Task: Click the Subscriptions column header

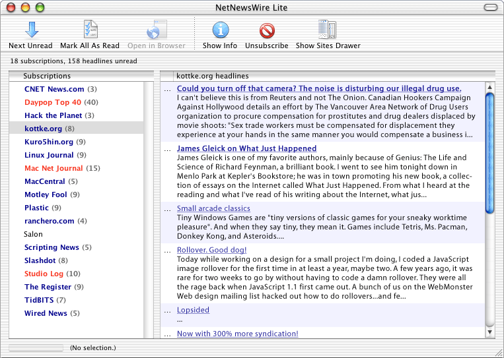Action: click(47, 76)
